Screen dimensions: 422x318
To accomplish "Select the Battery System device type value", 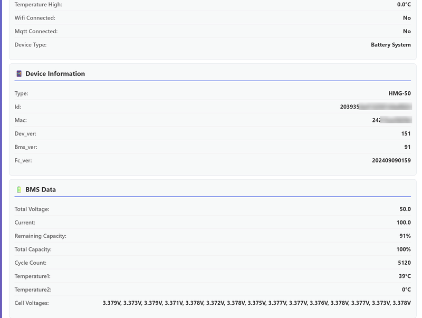I will (390, 45).
